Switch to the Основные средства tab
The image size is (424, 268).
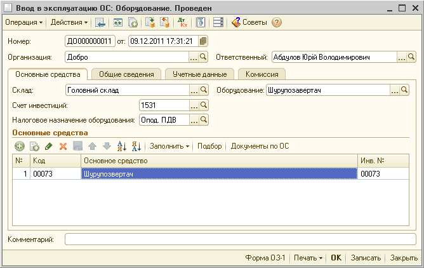[48, 74]
